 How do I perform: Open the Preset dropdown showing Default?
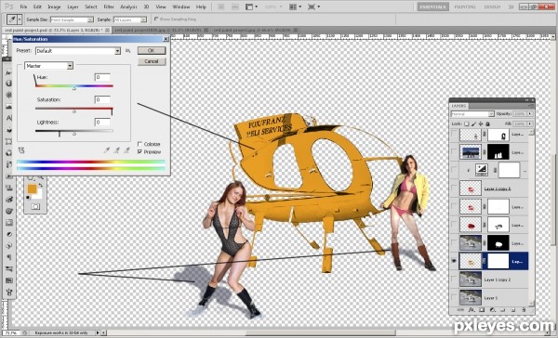point(78,51)
